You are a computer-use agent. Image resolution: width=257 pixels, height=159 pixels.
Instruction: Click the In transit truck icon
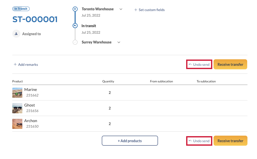click(75, 26)
